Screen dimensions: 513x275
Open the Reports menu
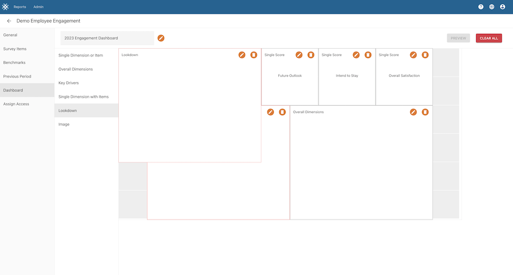[x=20, y=7]
